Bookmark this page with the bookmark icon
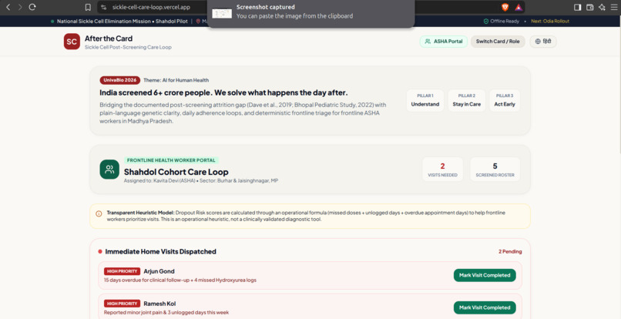 pos(88,7)
